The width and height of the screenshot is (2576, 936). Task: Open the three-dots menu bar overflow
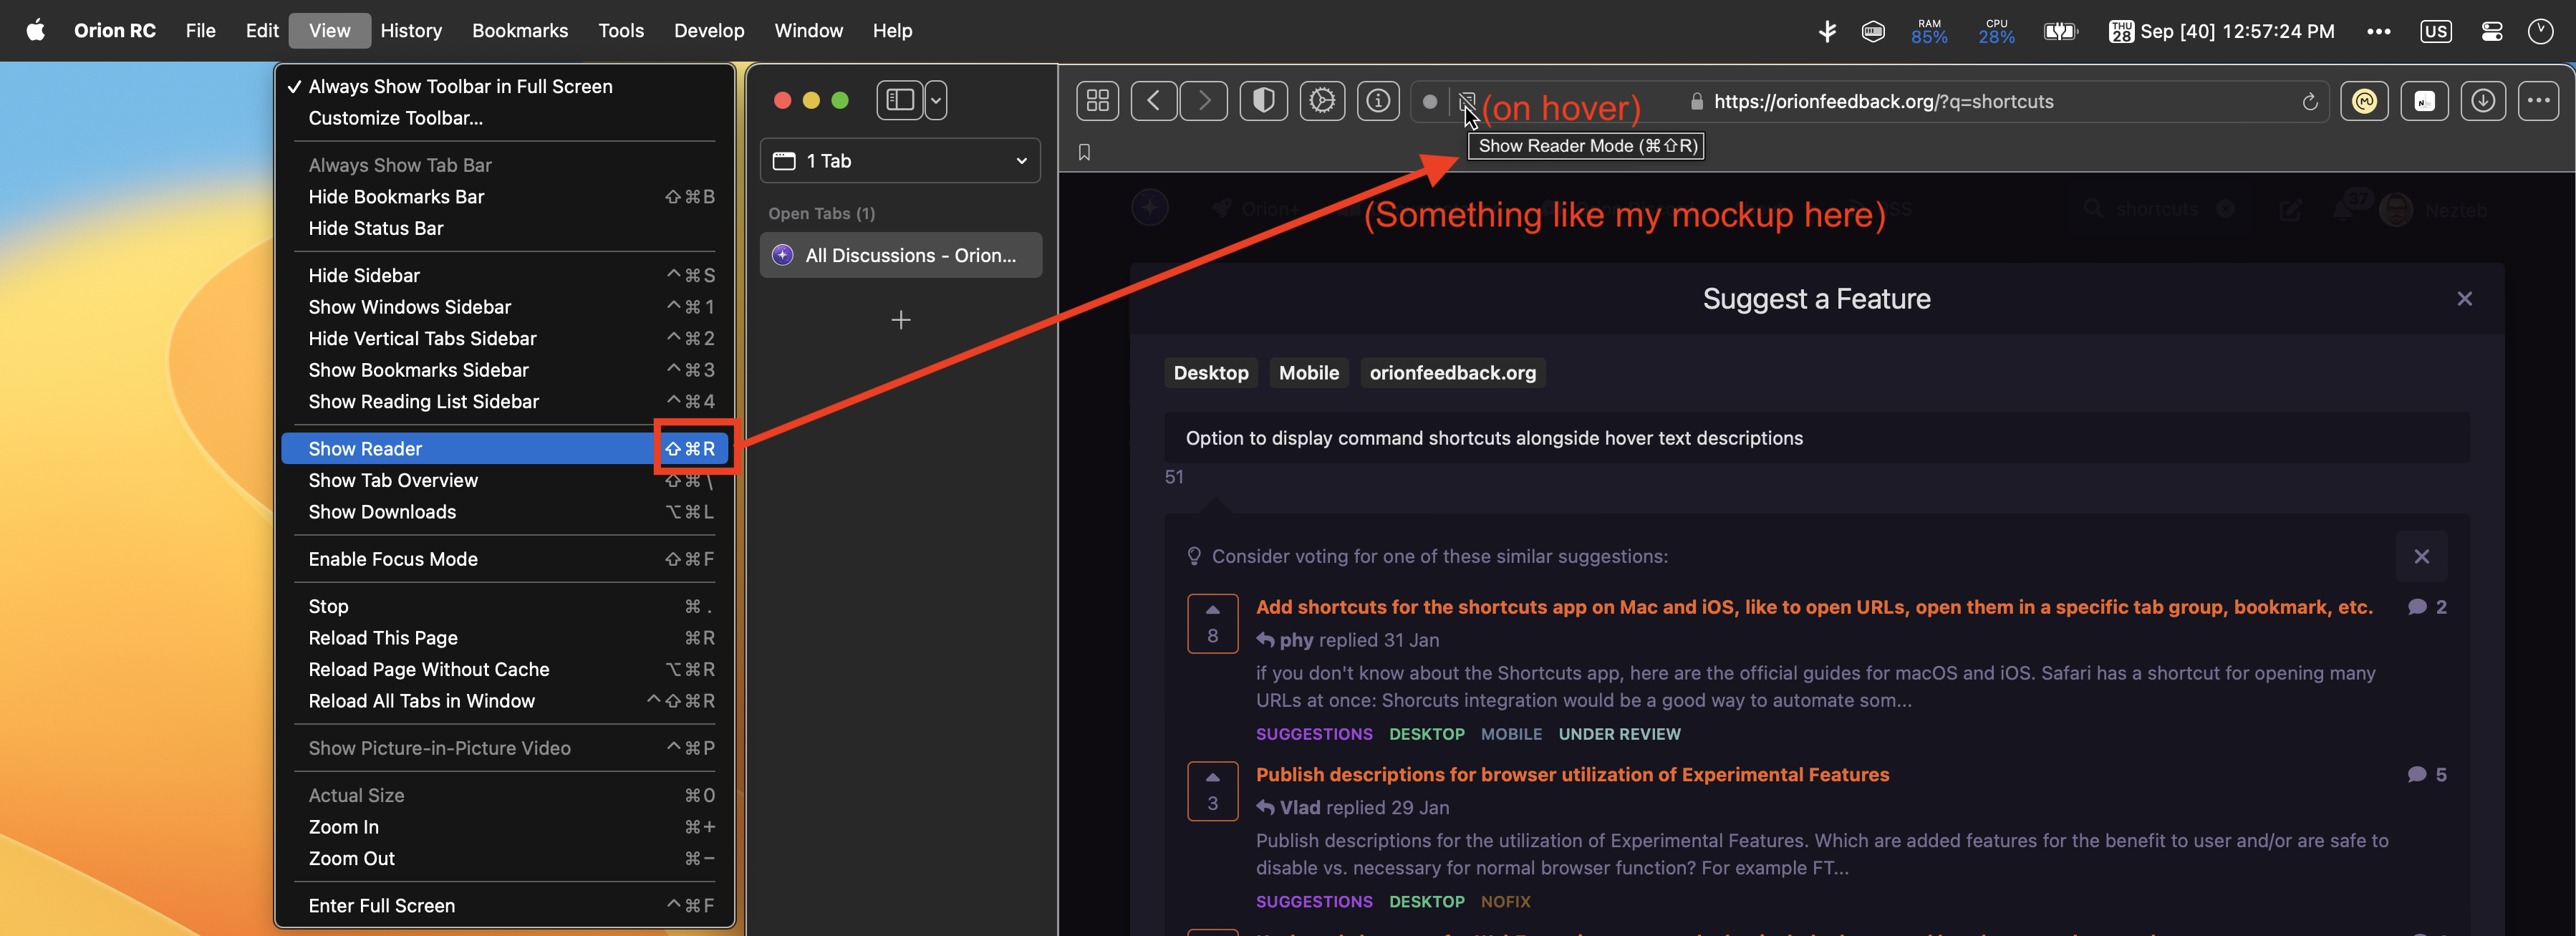point(2378,31)
